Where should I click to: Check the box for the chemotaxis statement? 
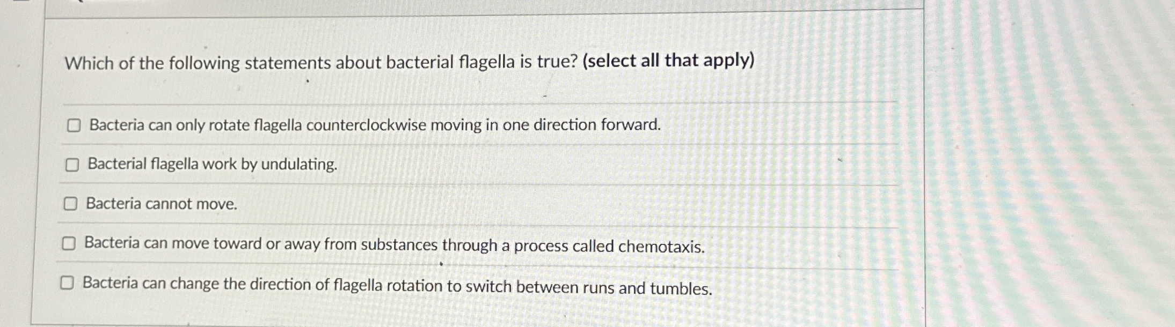[68, 244]
